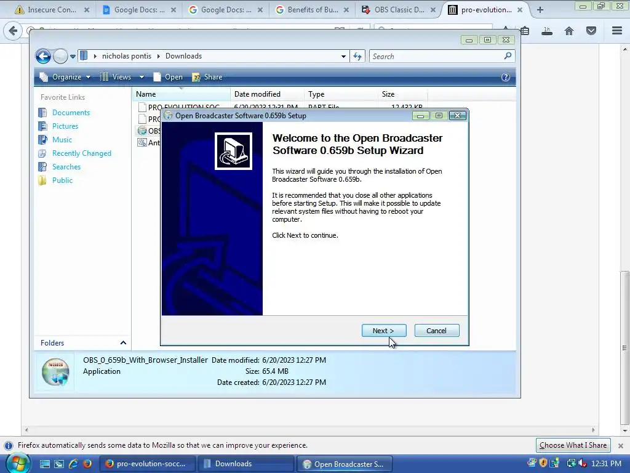This screenshot has width=630, height=473.
Task: Switch to the OBS Classic D... Firefox tab
Action: pyautogui.click(x=399, y=10)
